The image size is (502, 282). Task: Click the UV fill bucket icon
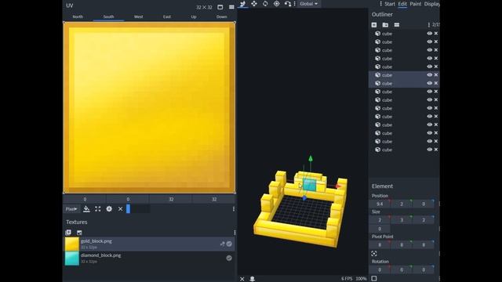(86, 209)
